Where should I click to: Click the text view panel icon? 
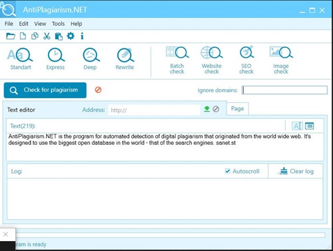(310, 126)
